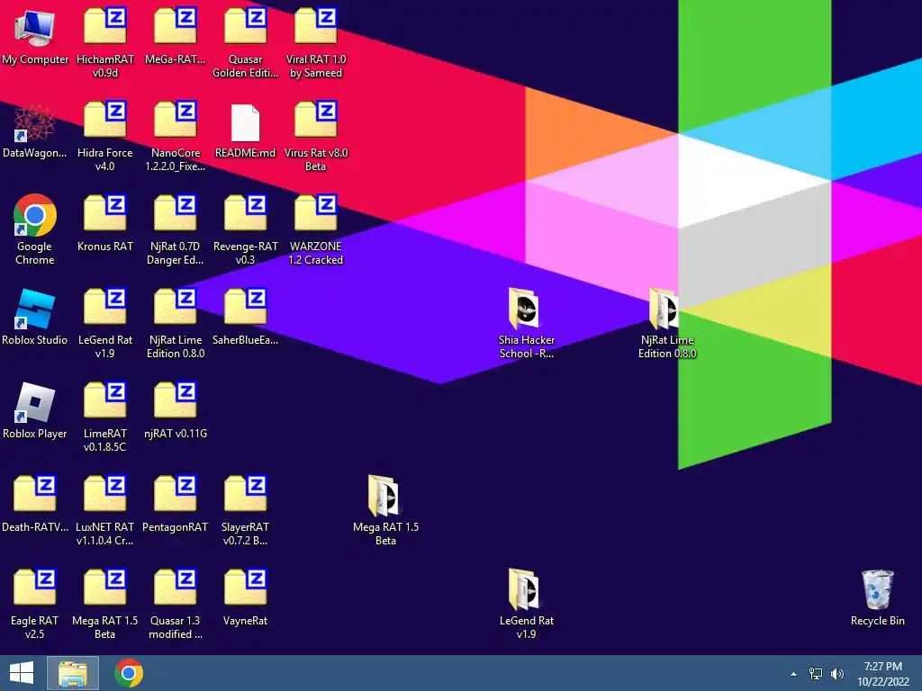
Task: Open the volume speaker tray icon
Action: pos(837,674)
